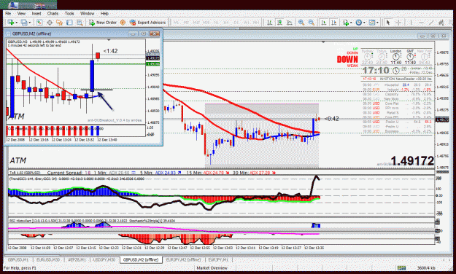Open the Navigator star-folder icon

(60, 23)
